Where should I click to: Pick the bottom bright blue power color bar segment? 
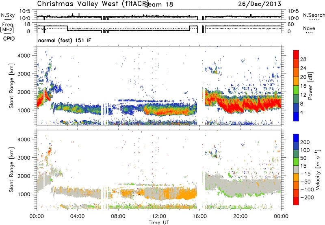coord(296,117)
